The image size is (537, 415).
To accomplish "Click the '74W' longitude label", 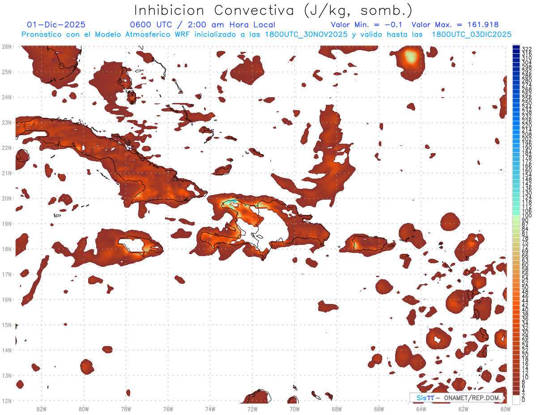I will [x=210, y=408].
